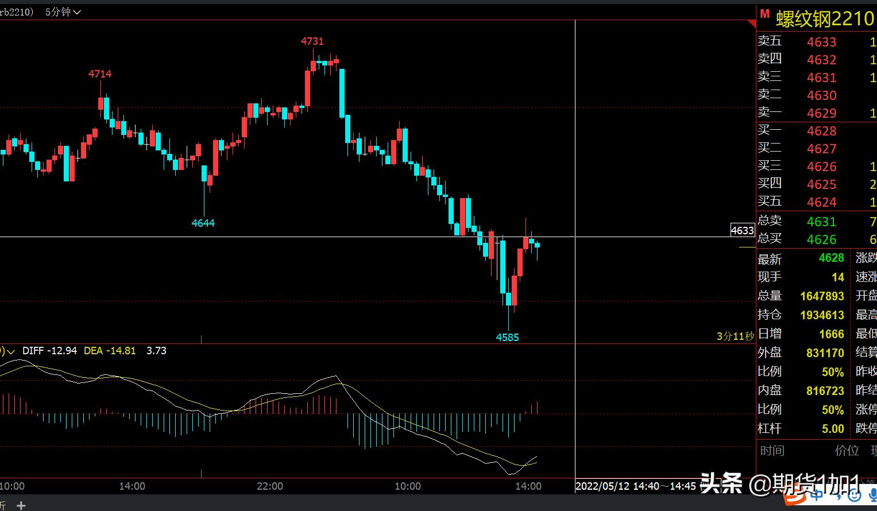Click the 持仓 open interest 1934613

coord(822,315)
